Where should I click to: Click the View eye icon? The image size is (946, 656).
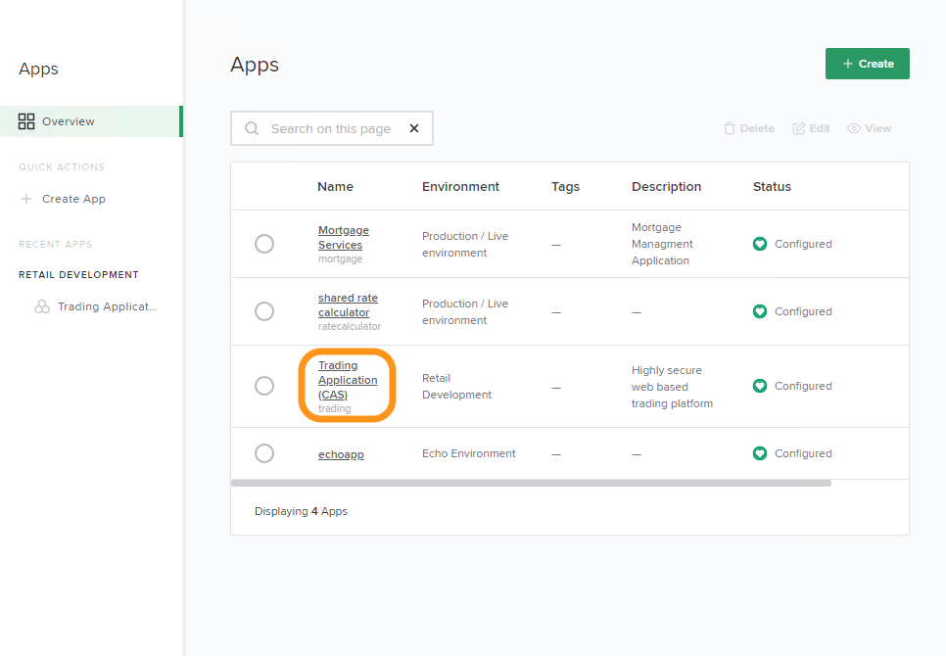click(854, 128)
